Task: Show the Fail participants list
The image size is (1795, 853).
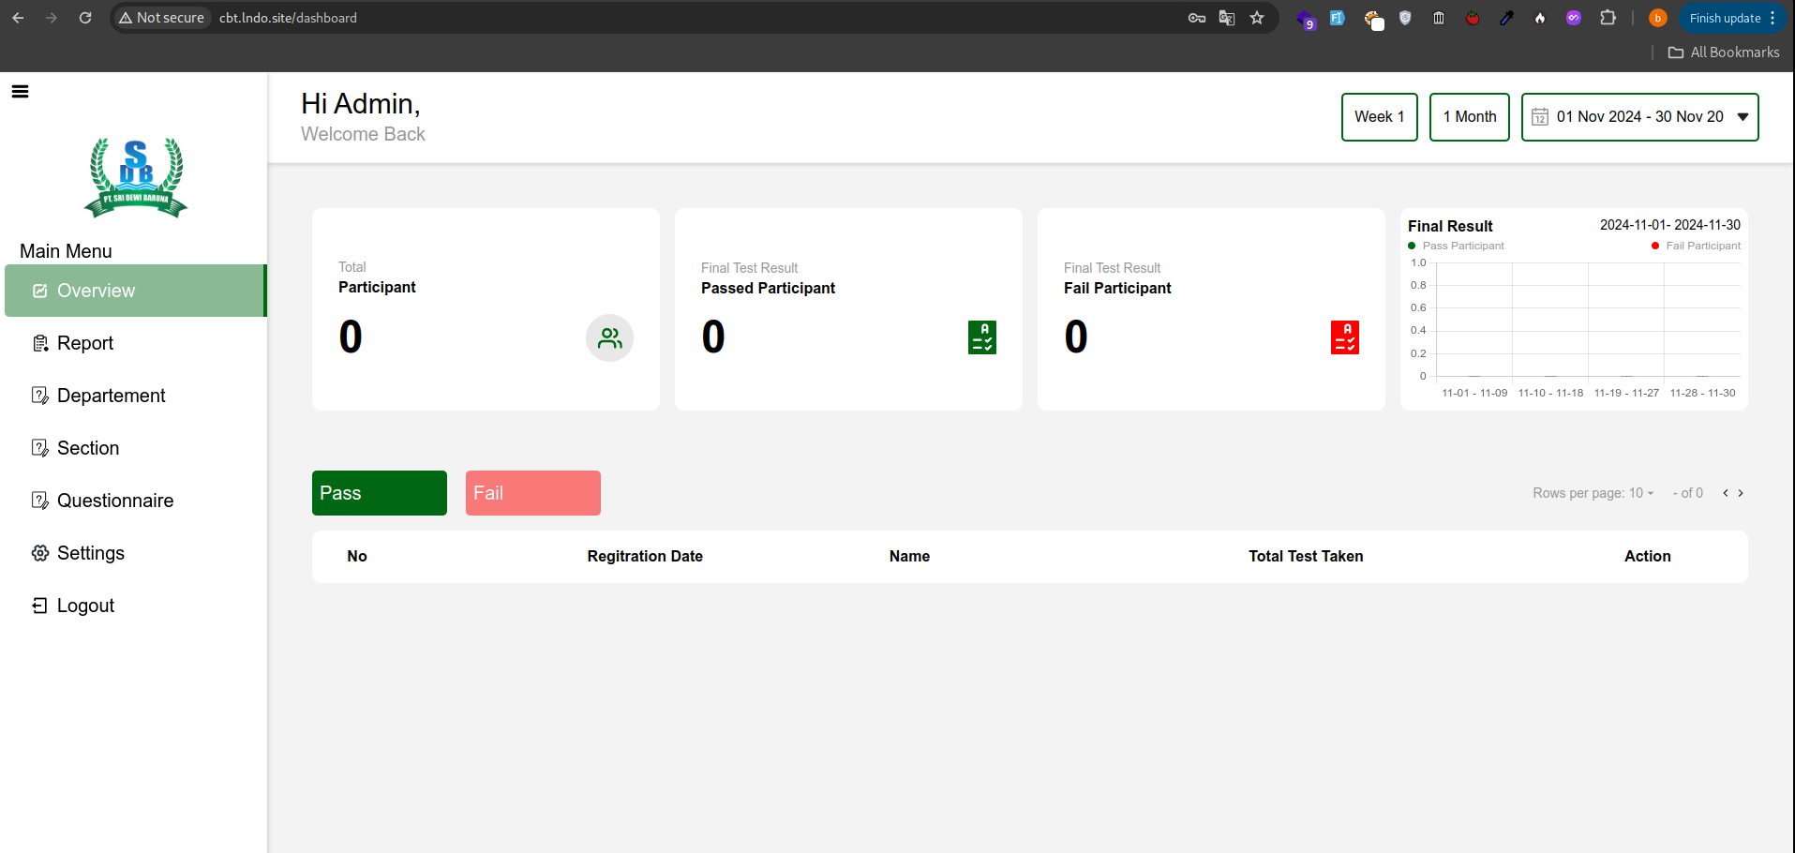Action: click(x=532, y=493)
